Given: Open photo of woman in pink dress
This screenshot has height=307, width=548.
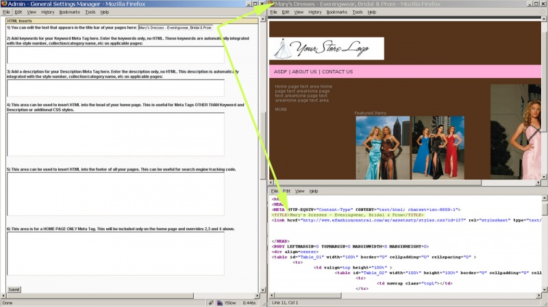Looking at the screenshot, I should click(x=516, y=132).
